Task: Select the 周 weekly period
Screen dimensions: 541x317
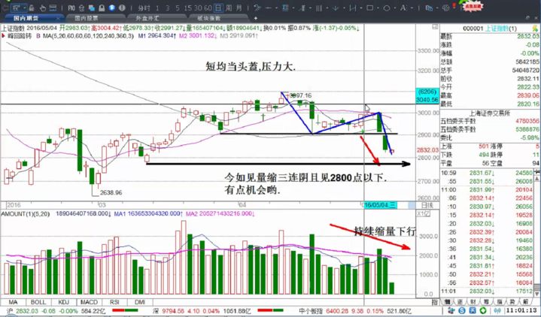Action: click(x=229, y=8)
